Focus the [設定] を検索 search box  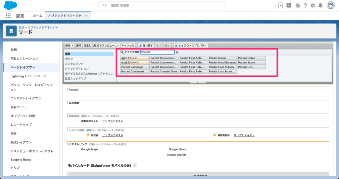(161, 5)
